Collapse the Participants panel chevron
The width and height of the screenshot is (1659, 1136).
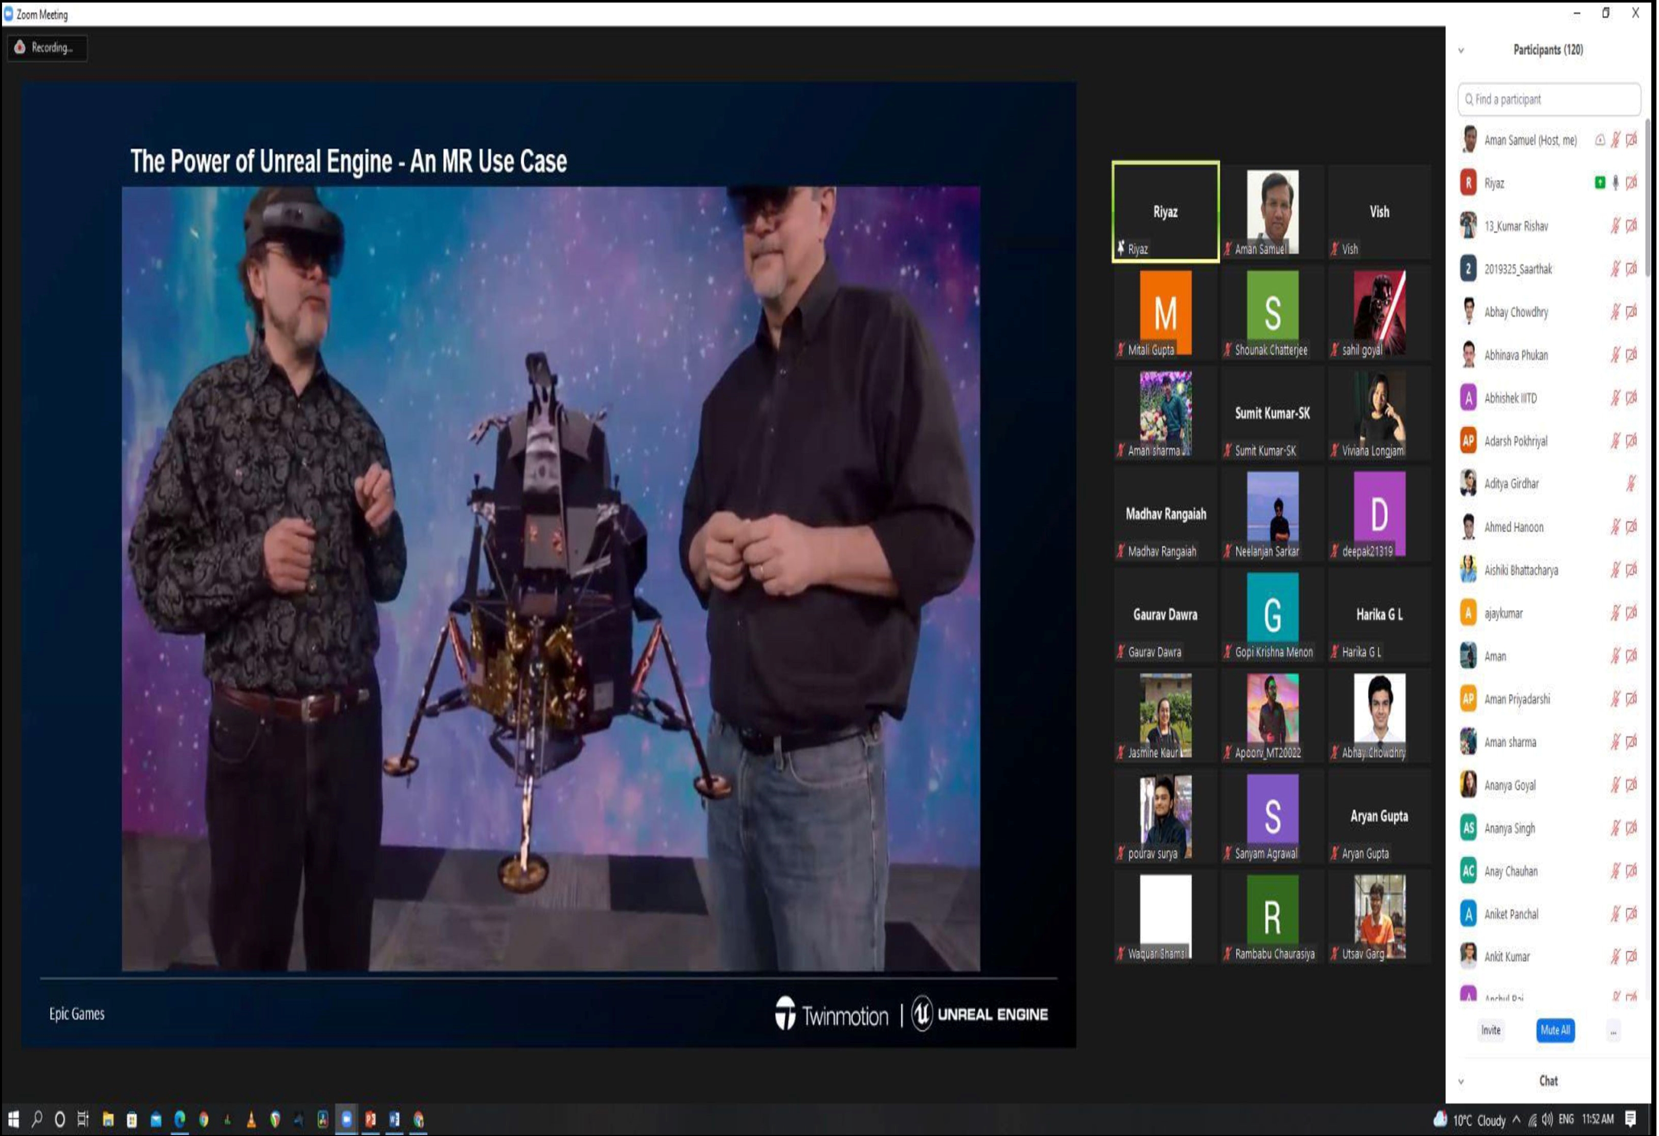tap(1461, 50)
